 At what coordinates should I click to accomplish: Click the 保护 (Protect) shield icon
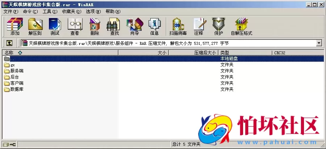(x=218, y=26)
